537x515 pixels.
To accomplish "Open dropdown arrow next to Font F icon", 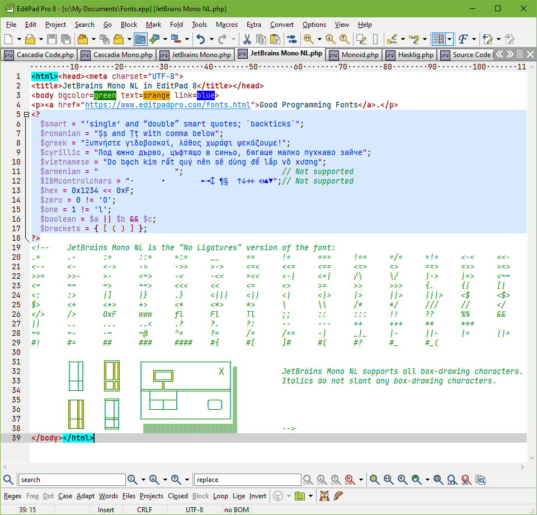I will [474, 39].
